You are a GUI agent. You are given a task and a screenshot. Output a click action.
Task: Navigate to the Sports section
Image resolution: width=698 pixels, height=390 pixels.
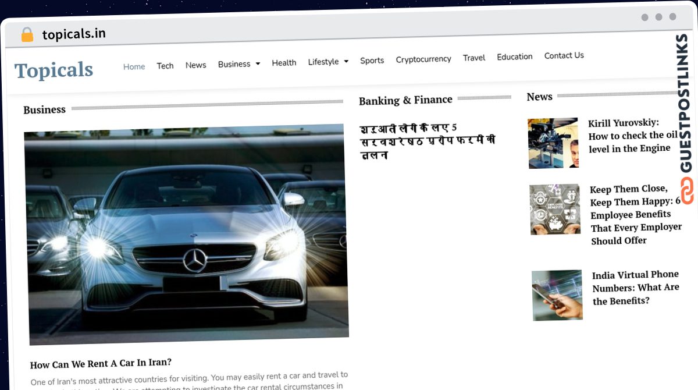tap(372, 61)
